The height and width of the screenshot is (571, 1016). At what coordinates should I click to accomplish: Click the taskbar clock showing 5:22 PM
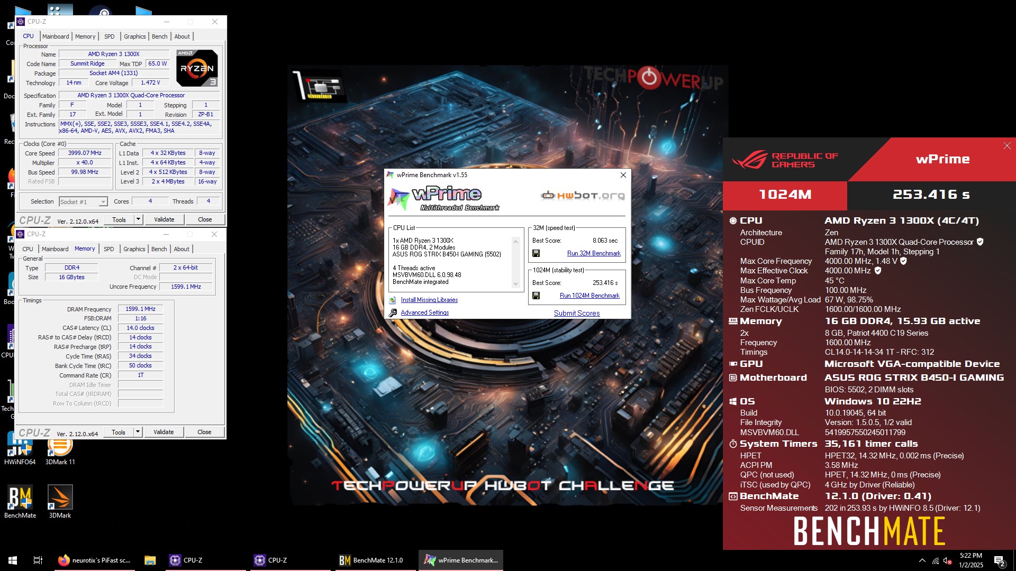pyautogui.click(x=971, y=560)
